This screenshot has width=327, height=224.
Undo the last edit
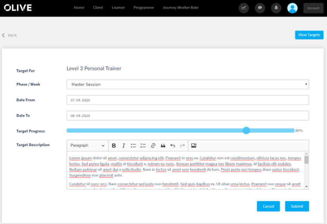(x=173, y=145)
